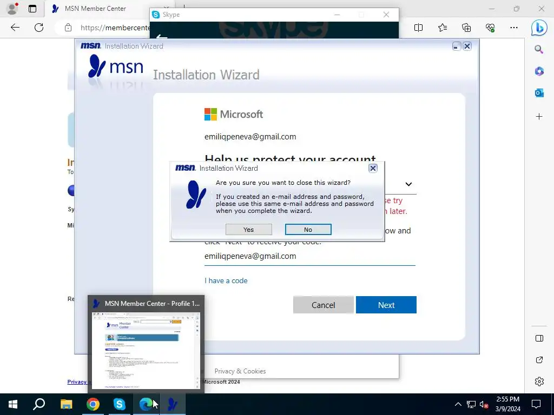Open Windows taskbar search
The image size is (554, 415).
click(39, 404)
